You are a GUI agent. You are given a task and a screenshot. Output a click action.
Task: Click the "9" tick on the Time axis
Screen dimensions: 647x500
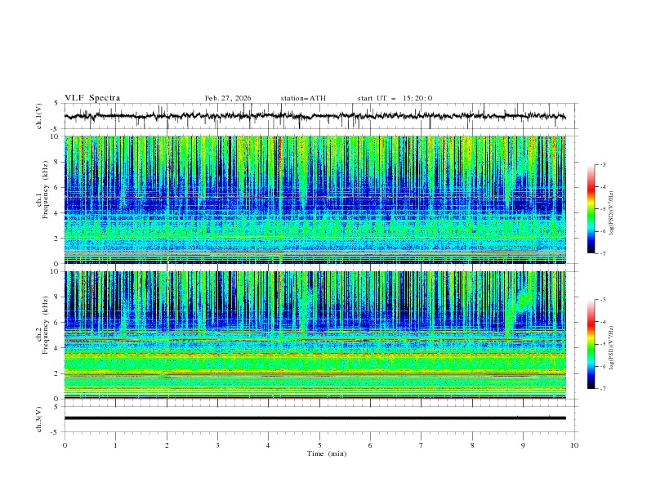pyautogui.click(x=523, y=445)
